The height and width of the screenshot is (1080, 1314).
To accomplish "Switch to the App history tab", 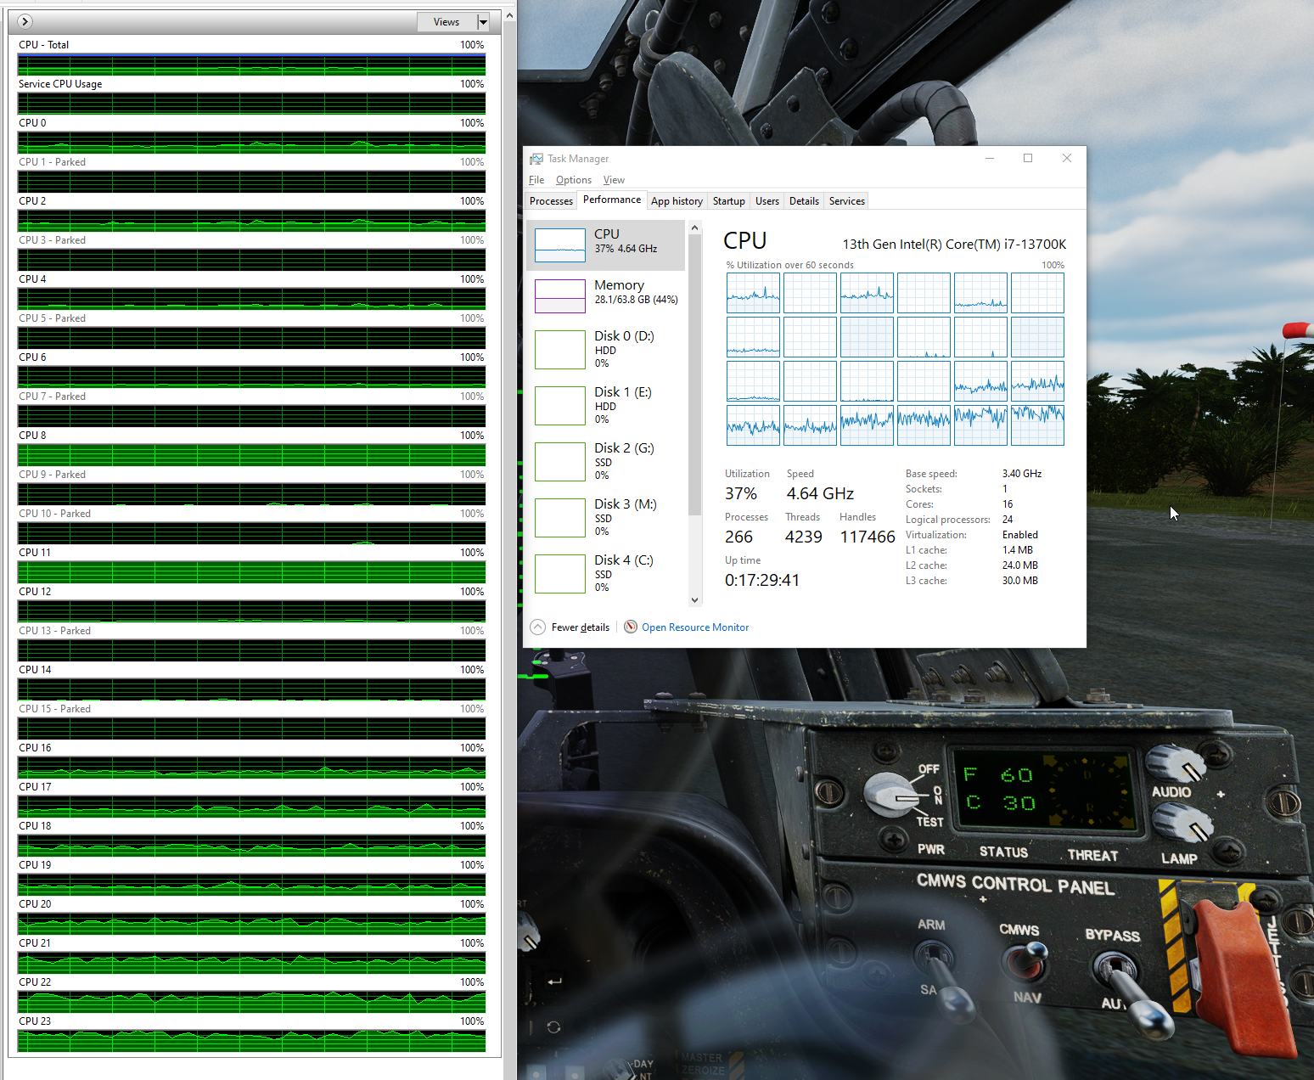I will click(677, 201).
